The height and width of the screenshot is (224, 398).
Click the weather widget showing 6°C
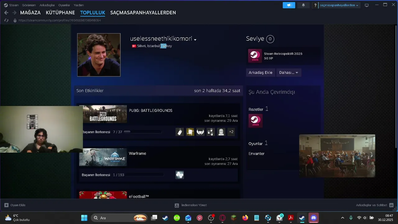coord(17,218)
